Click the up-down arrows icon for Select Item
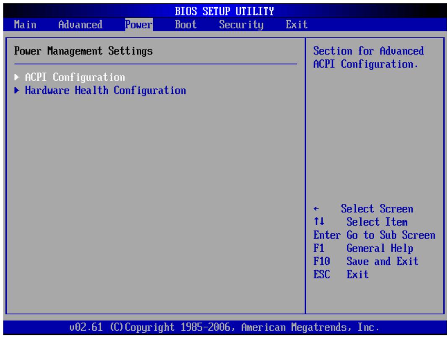 coord(319,221)
